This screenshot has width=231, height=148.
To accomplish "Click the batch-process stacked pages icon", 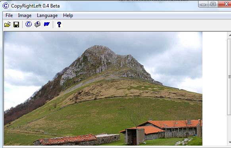I will 38,24.
